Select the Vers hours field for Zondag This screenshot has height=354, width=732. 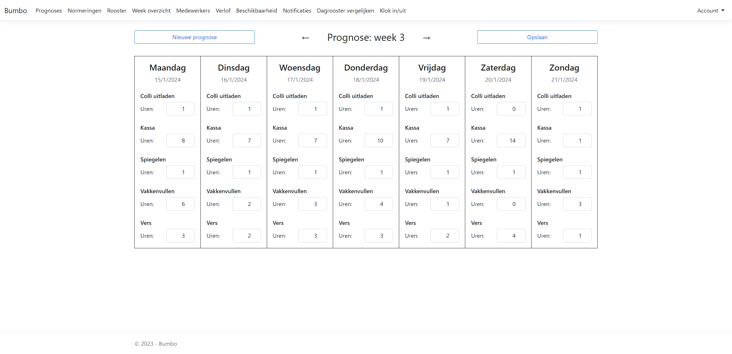coord(577,235)
